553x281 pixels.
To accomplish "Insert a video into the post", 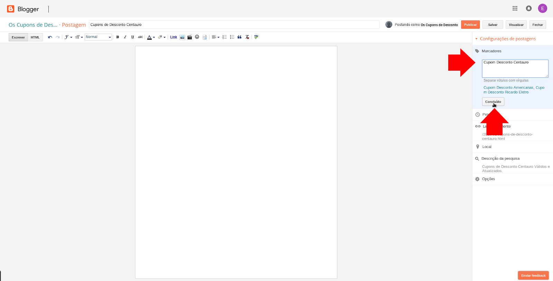I will pos(190,37).
